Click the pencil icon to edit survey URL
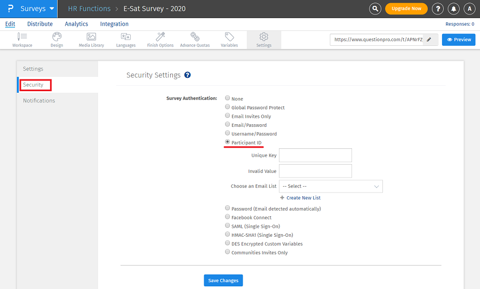Image resolution: width=480 pixels, height=289 pixels. (x=429, y=39)
